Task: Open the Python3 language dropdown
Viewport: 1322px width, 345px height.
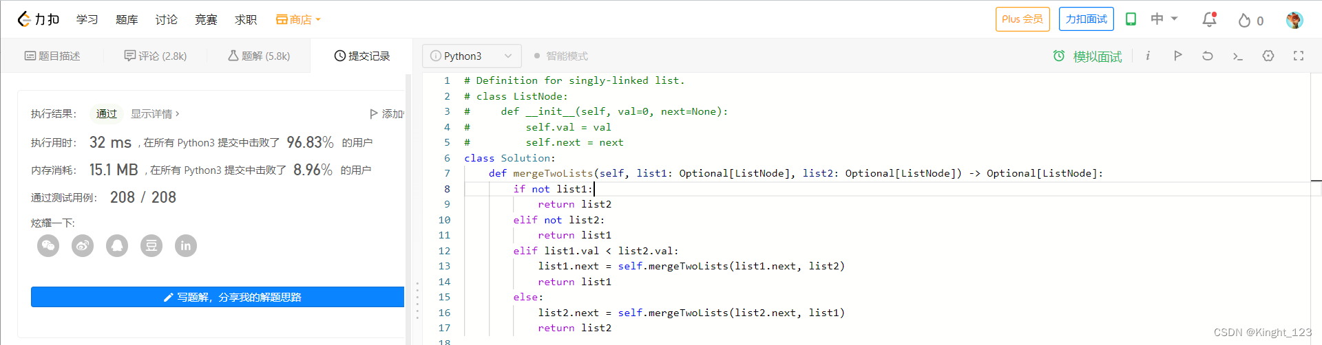Action: coord(472,56)
